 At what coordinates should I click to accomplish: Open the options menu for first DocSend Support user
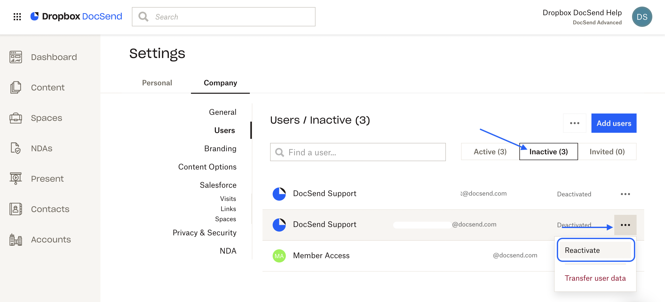[625, 194]
